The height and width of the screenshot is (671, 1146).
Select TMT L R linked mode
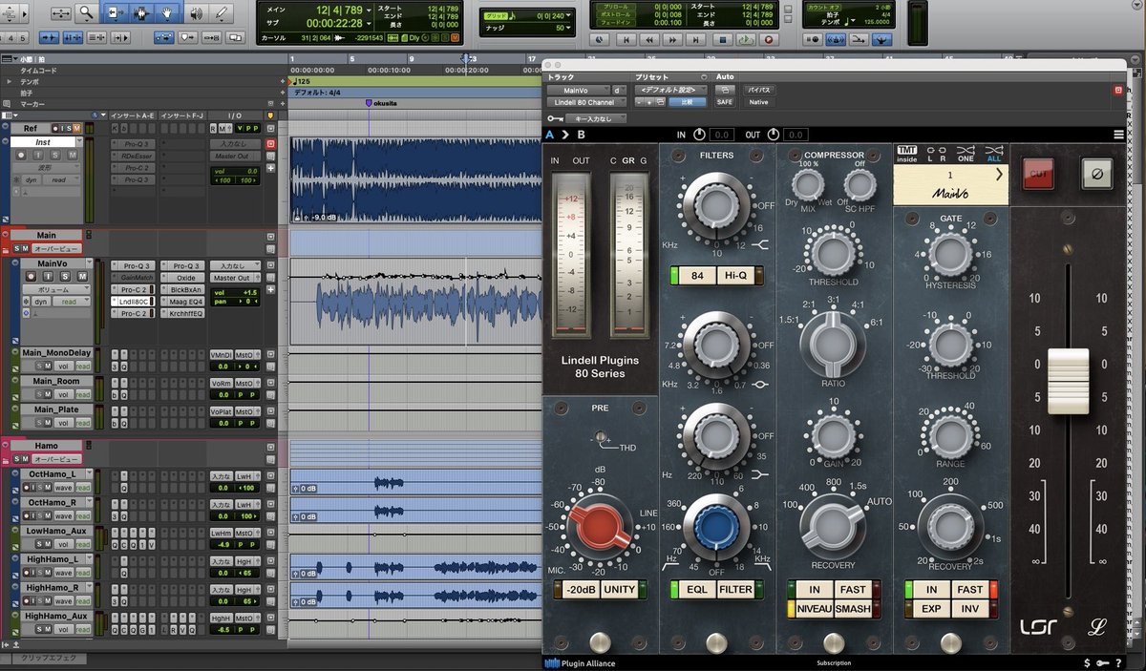937,153
